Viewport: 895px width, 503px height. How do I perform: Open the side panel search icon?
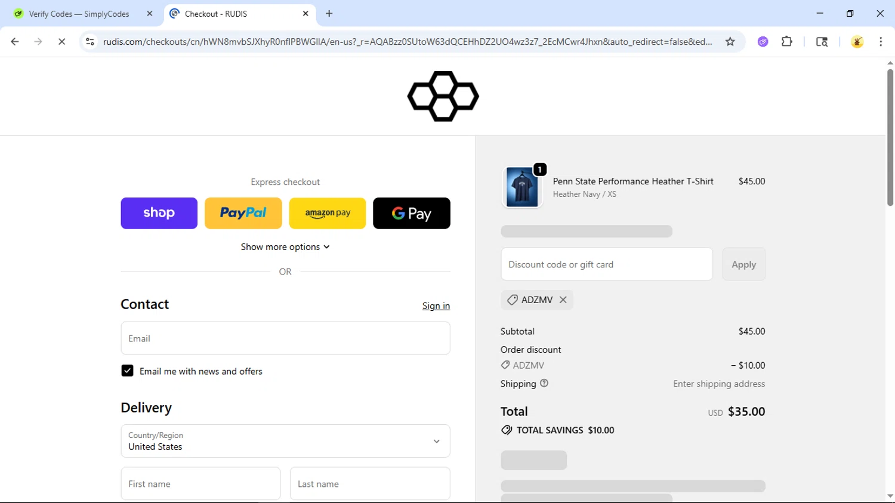(x=822, y=42)
